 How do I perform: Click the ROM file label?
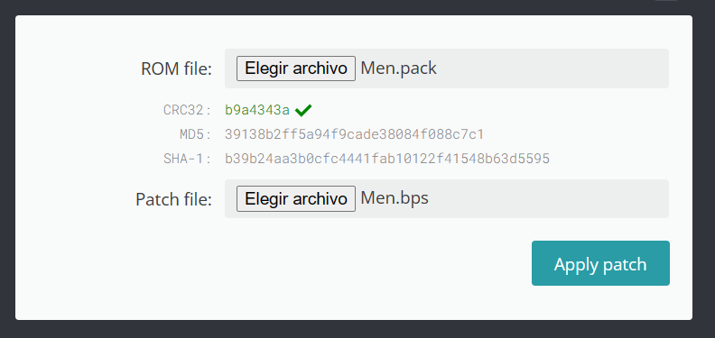pos(176,69)
